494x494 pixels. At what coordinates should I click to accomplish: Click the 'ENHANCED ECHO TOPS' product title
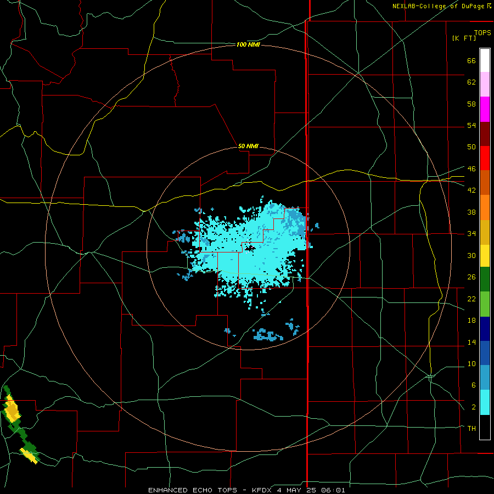point(193,490)
